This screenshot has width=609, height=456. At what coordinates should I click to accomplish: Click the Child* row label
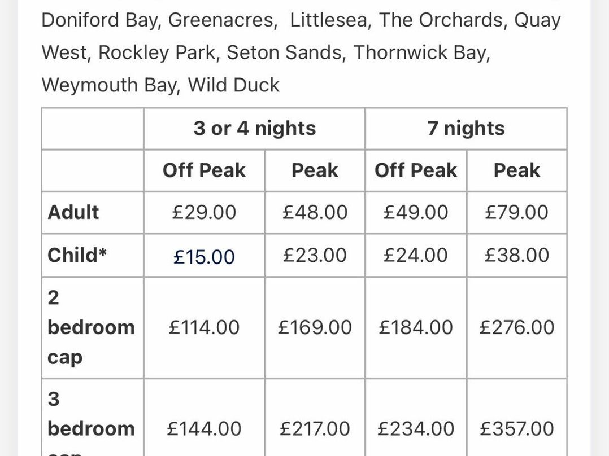[x=77, y=255]
